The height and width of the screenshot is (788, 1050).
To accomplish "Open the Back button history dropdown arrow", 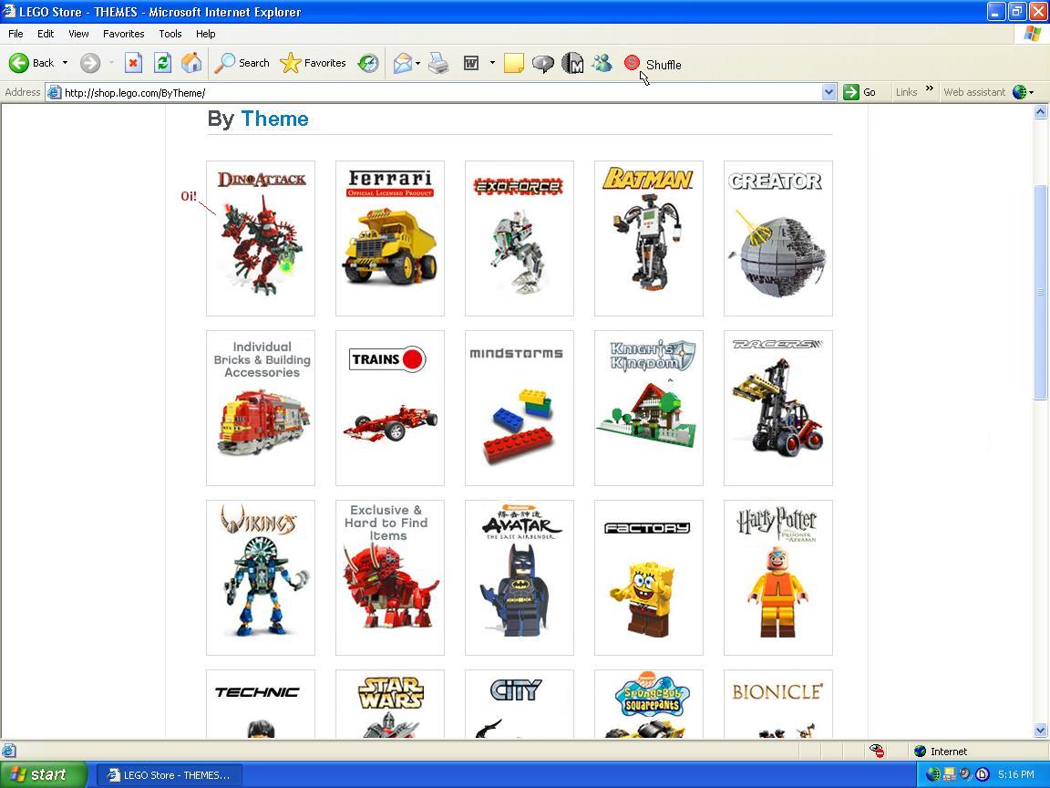I will click(65, 63).
